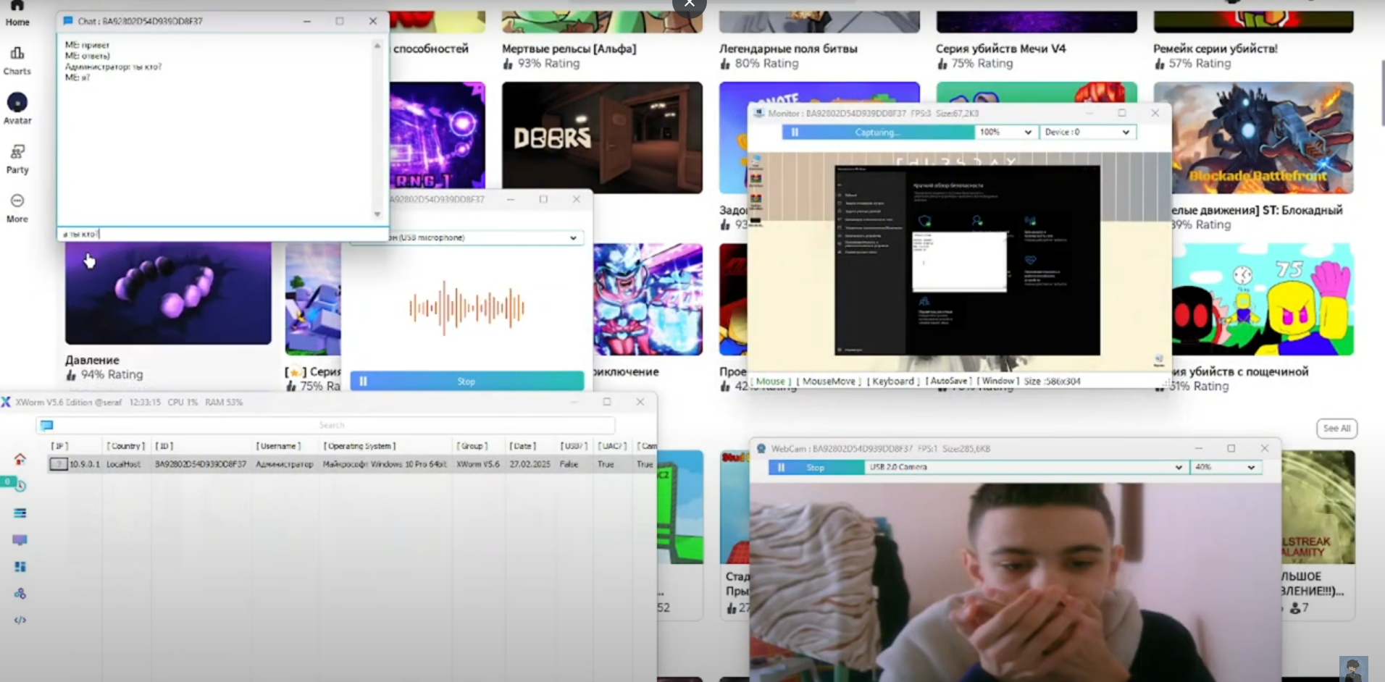
Task: Open the USB microphone dropdown
Action: [x=466, y=237]
